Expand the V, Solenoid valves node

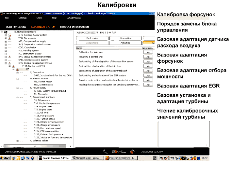coord(17,140)
